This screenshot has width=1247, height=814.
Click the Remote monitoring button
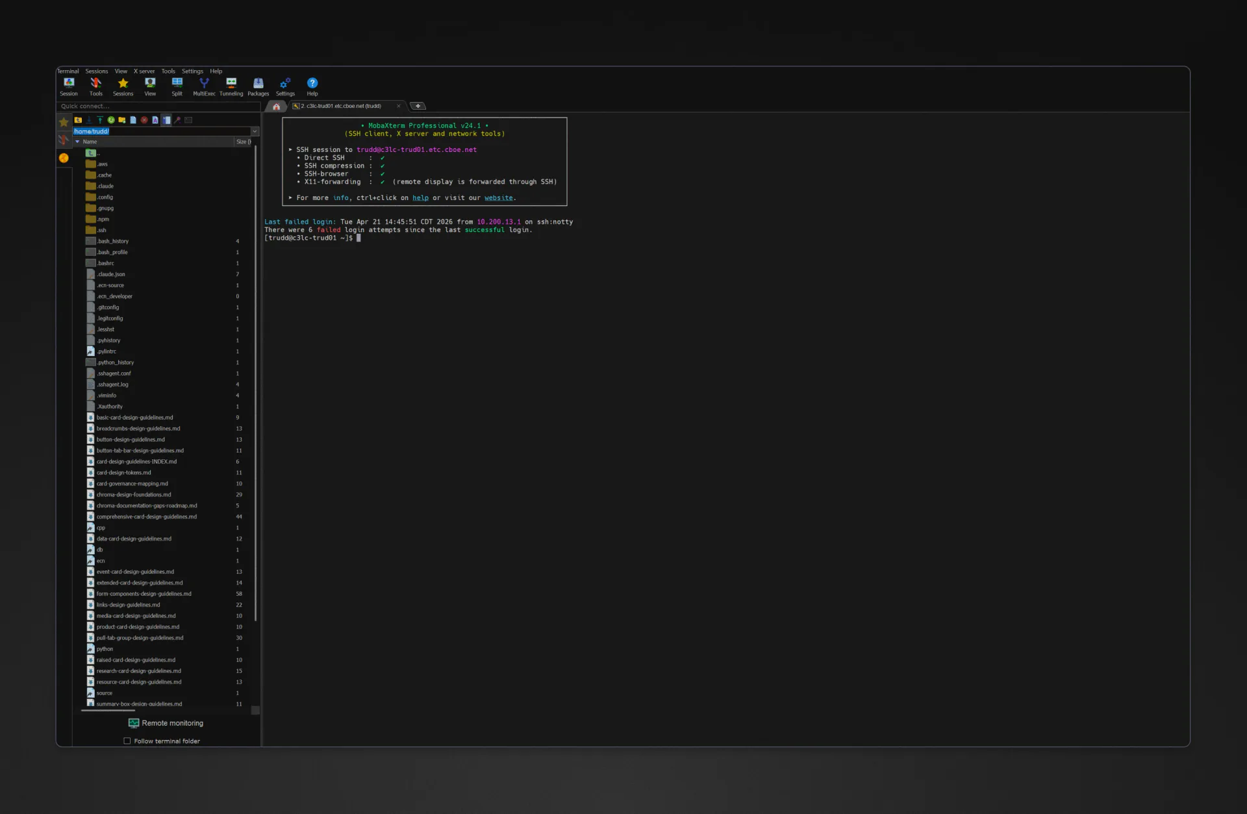166,723
